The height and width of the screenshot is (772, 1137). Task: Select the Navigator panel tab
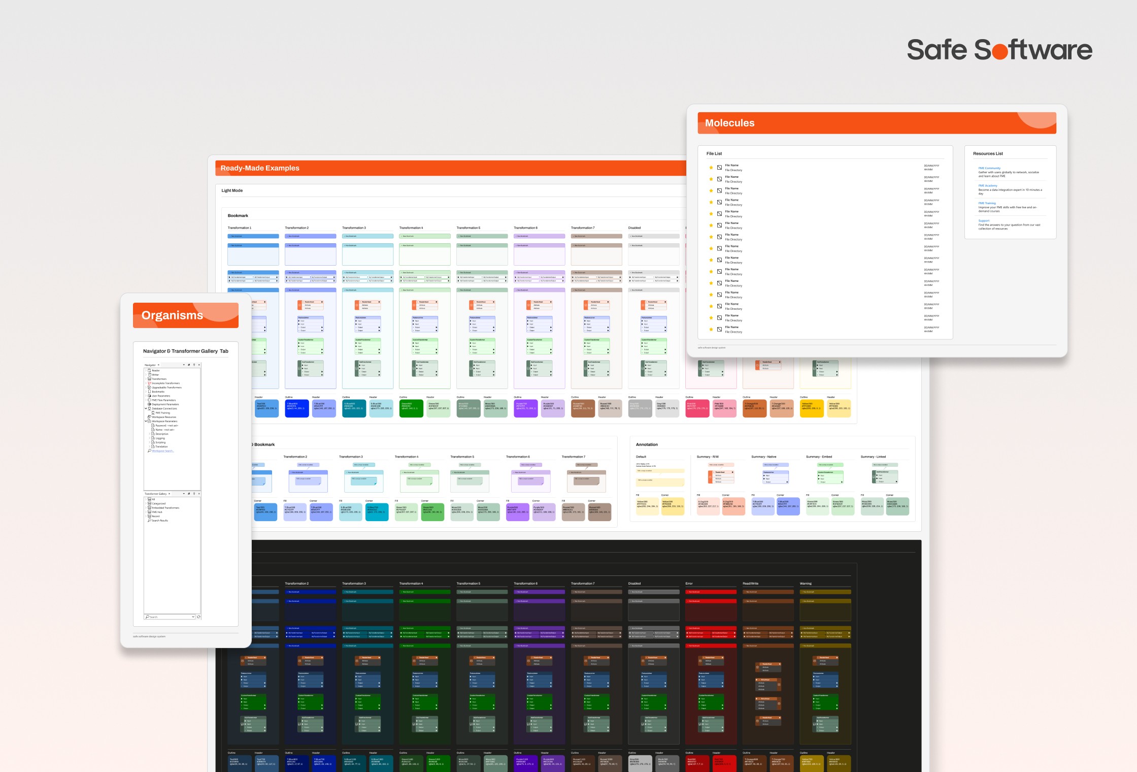point(150,365)
